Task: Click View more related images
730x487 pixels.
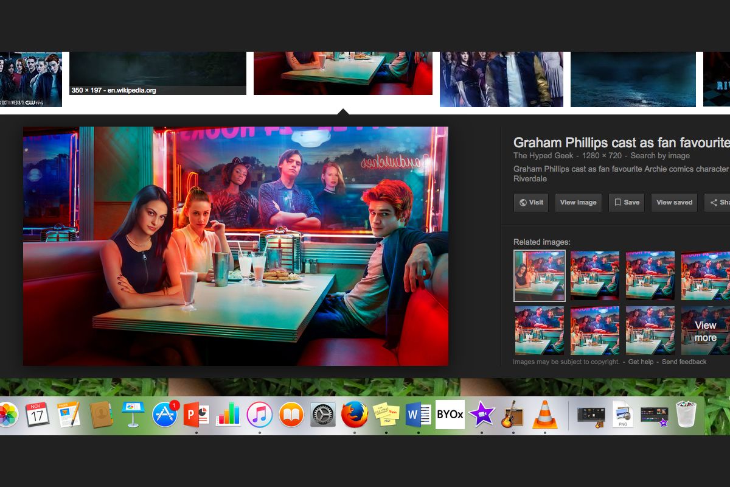Action: (x=705, y=331)
